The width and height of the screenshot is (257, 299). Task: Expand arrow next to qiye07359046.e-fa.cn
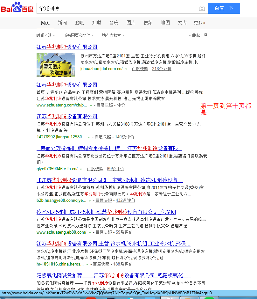click(81, 169)
